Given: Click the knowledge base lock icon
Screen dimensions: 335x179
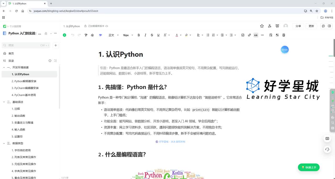Looking at the screenshot, I should click(x=46, y=33).
